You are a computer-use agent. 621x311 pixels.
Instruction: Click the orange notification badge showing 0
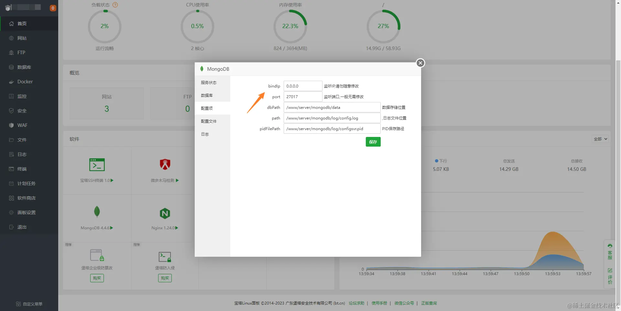53,8
